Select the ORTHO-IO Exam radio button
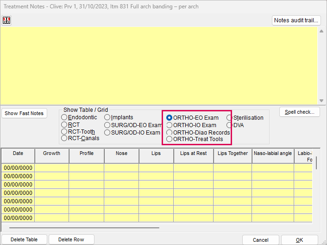Screen dimensions: 327x245 (170, 125)
